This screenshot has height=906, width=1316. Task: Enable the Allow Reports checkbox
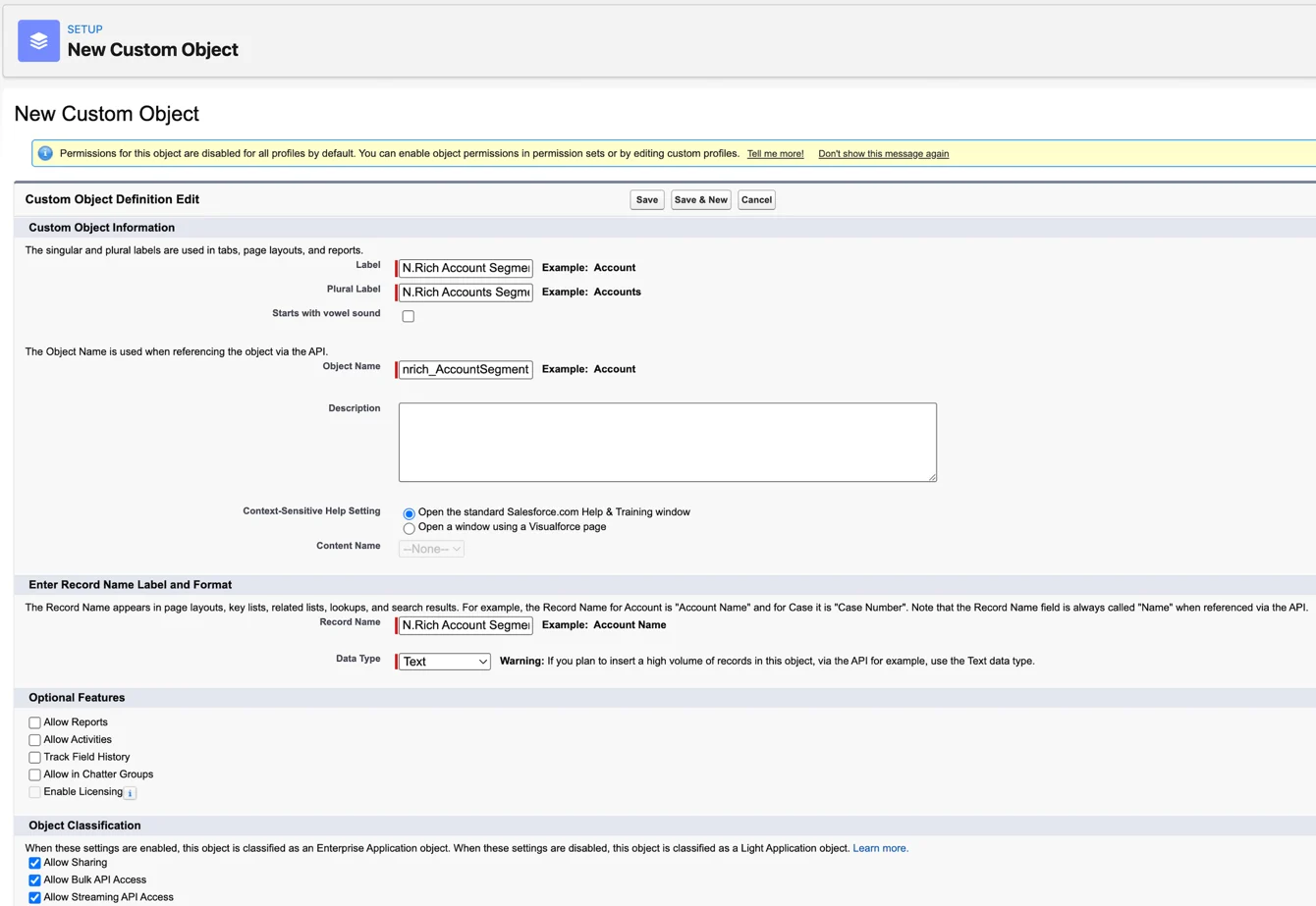(34, 722)
